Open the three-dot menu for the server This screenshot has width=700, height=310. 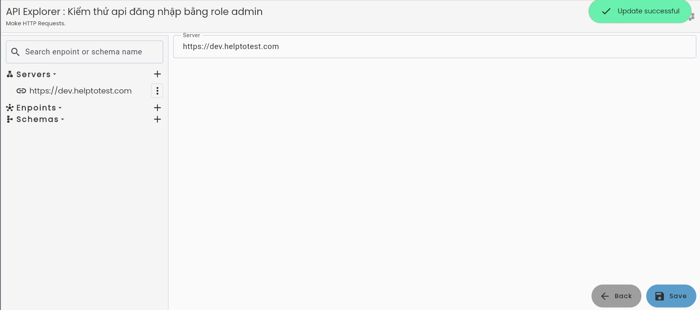click(157, 91)
